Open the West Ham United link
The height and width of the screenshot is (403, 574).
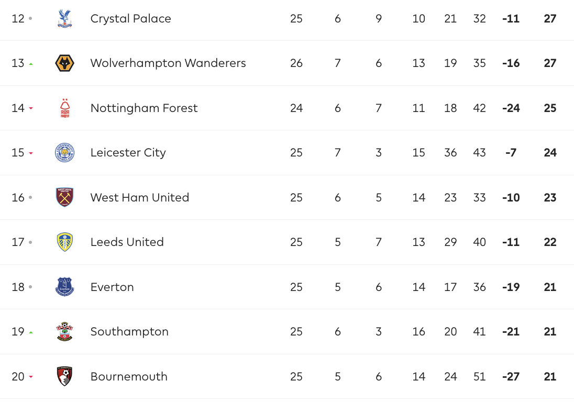tap(139, 198)
